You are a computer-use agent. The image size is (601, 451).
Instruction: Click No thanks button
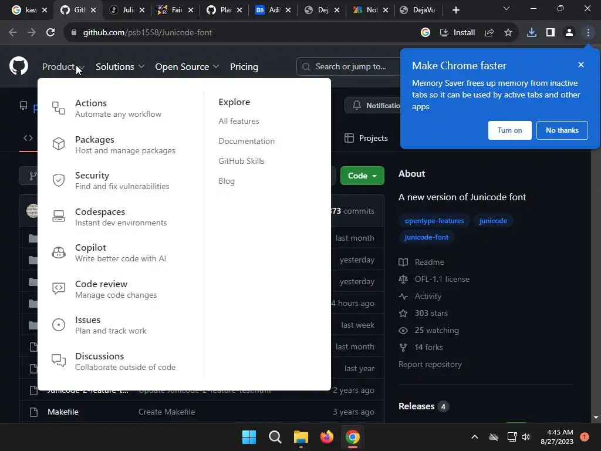(562, 130)
